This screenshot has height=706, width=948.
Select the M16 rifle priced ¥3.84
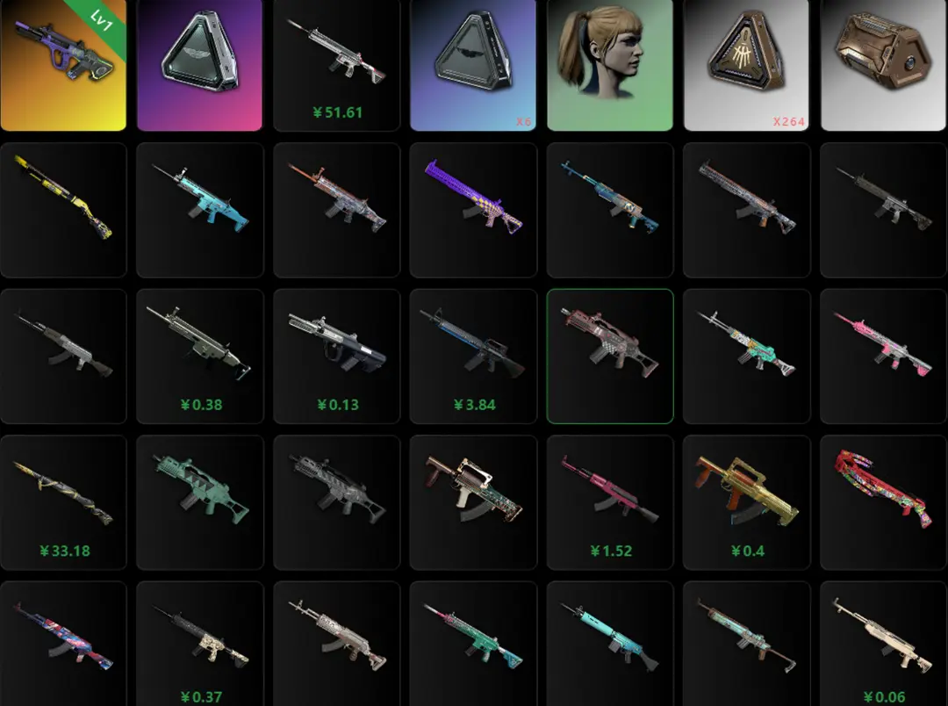(x=473, y=357)
